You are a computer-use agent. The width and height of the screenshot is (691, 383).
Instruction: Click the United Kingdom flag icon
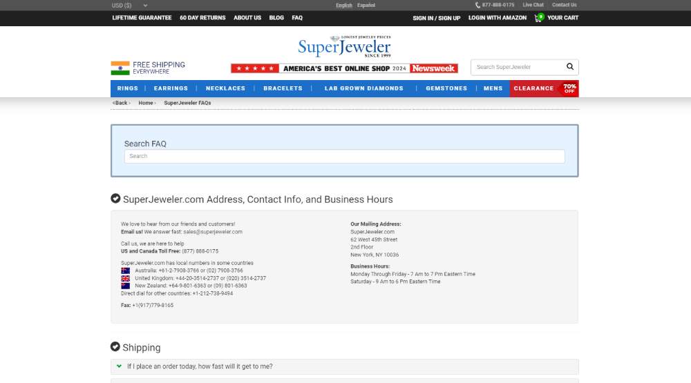pyautogui.click(x=126, y=278)
